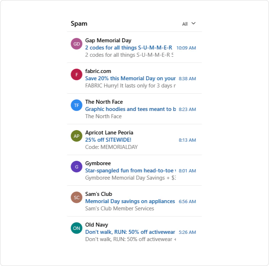Click preview 'Sam's Club Member Services'
Image resolution: width=269 pixels, height=266 pixels.
click(119, 209)
